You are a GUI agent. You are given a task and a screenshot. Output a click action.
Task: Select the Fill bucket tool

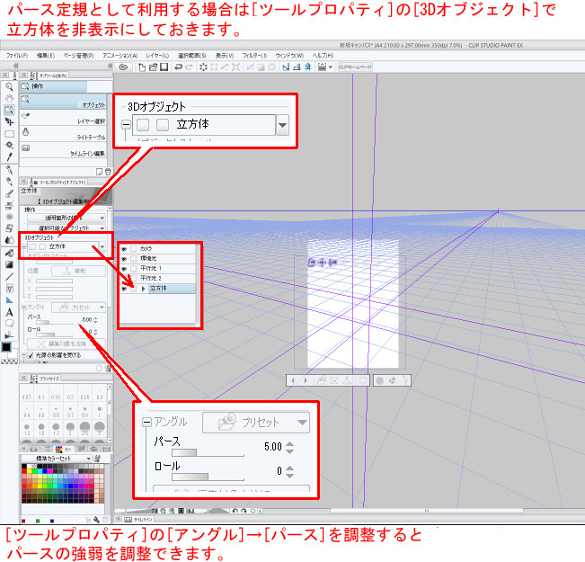click(x=9, y=254)
